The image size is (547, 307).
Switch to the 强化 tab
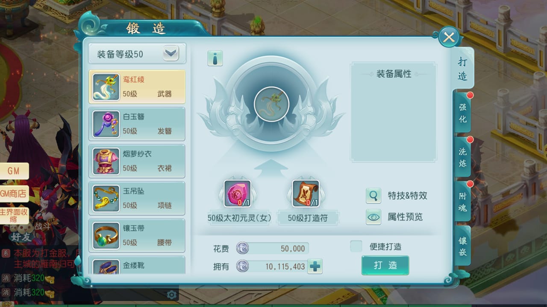point(463,113)
